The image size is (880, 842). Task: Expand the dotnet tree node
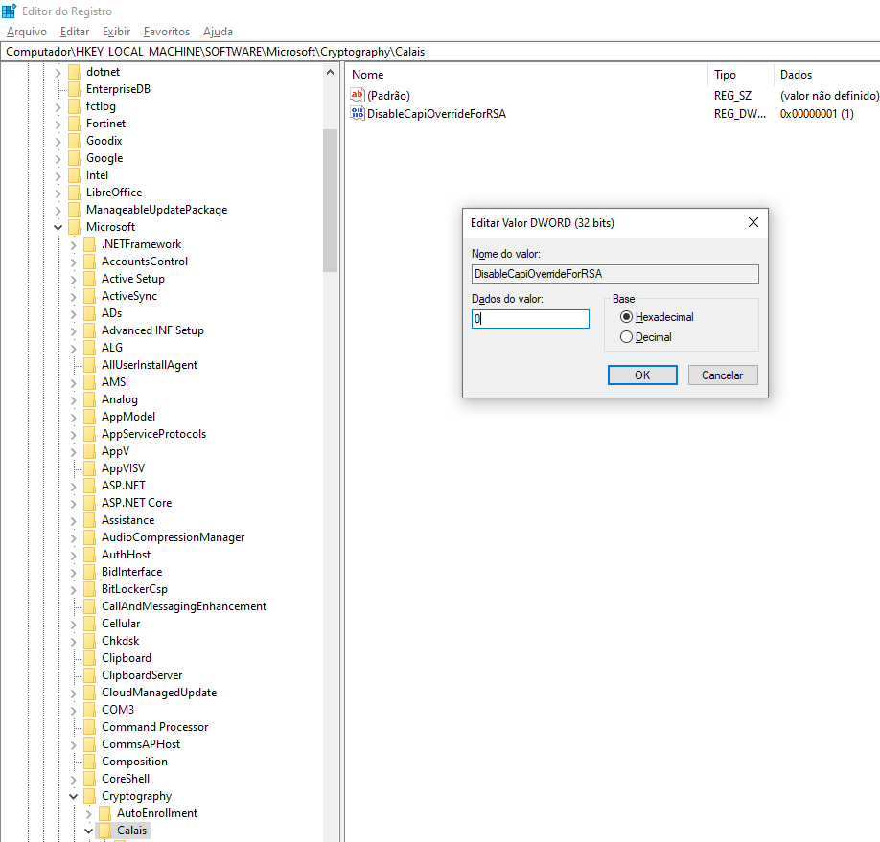coord(58,73)
